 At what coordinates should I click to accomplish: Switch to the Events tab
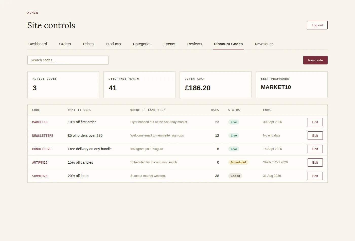click(169, 44)
